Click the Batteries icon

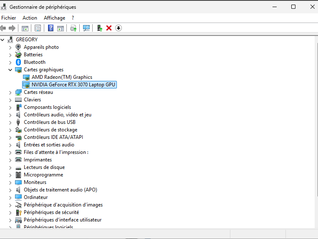click(18, 55)
